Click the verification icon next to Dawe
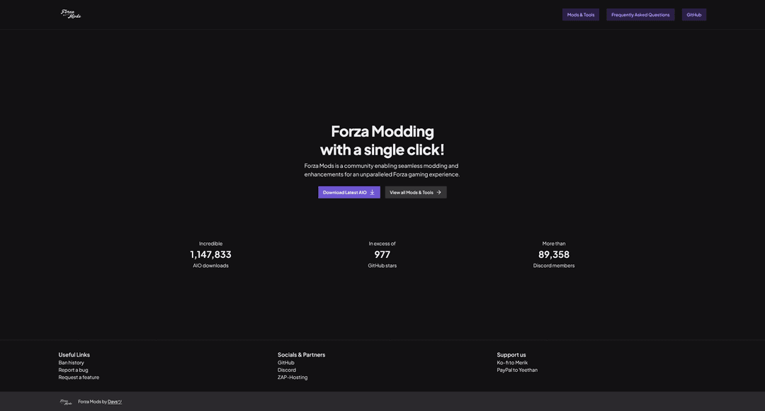 tap(119, 400)
